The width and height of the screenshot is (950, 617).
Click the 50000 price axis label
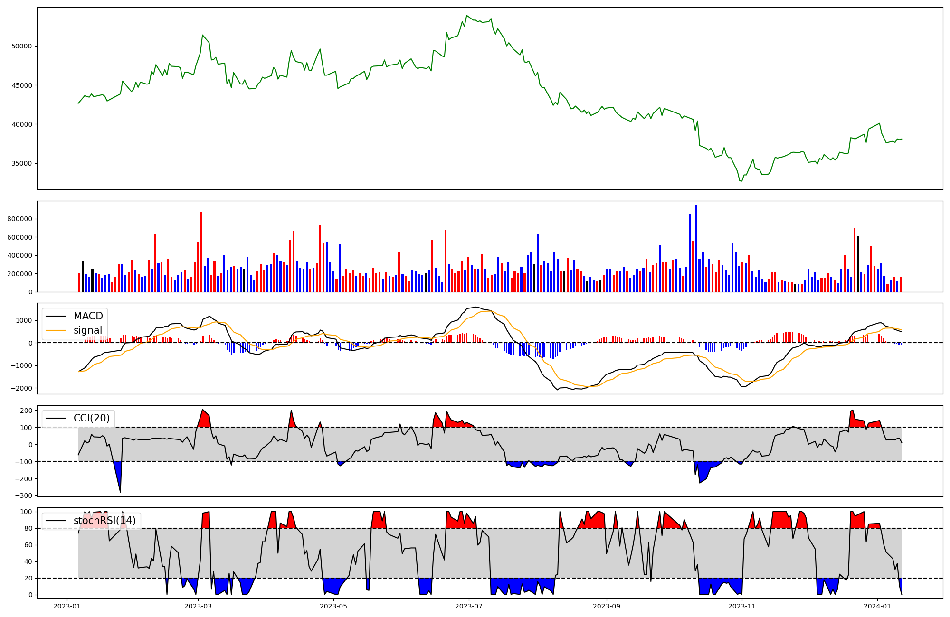pos(22,47)
